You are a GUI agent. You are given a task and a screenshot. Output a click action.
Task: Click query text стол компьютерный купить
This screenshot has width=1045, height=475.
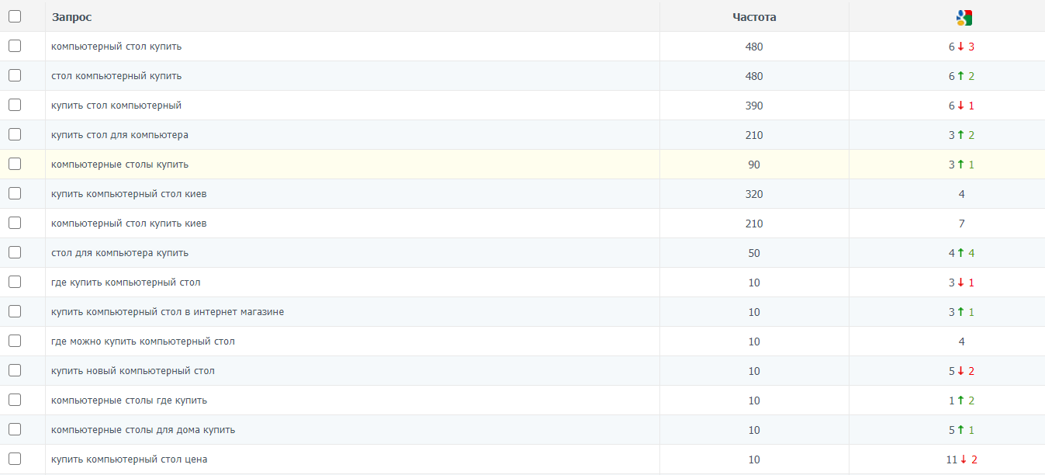pos(116,76)
